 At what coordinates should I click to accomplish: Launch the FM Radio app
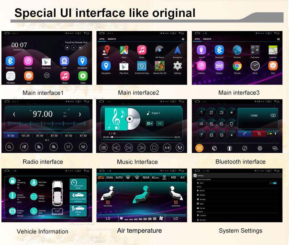[10, 76]
